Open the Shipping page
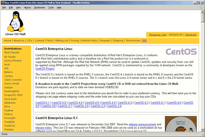Image resolution: width=205 pixels, height=137 pixels. pyautogui.click(x=118, y=41)
